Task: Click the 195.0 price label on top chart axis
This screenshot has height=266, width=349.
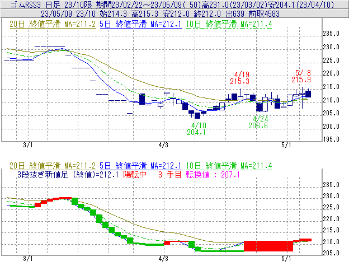Action: (x=331, y=139)
